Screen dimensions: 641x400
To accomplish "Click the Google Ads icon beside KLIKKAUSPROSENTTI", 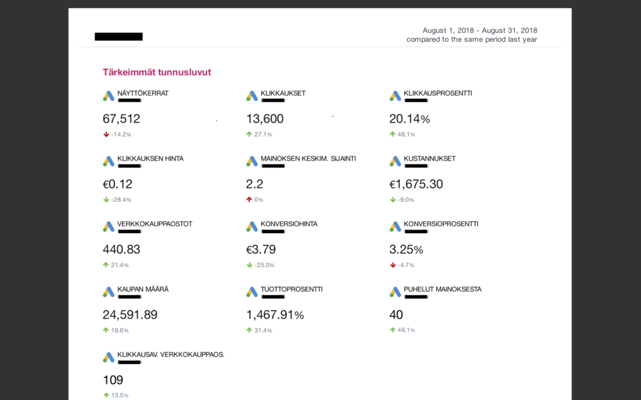I will point(395,96).
